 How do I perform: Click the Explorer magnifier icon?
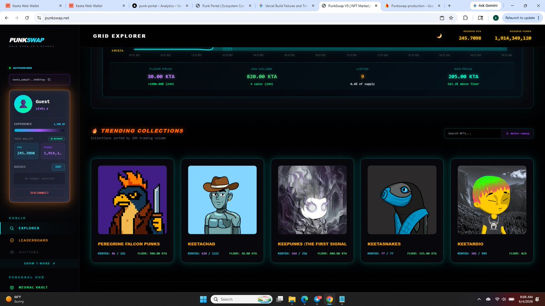coord(12,228)
